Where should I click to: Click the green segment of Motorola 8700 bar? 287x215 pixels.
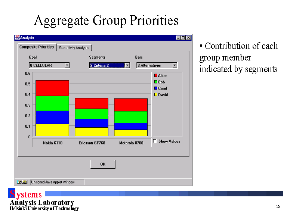click(x=131, y=117)
